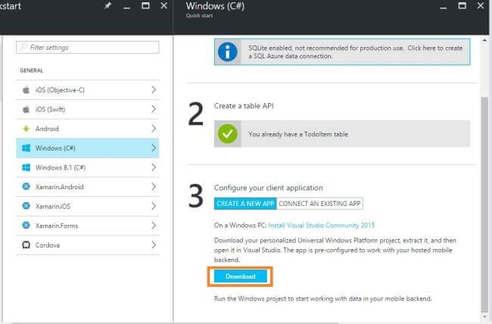Close the Windows (C#) blade
The height and width of the screenshot is (324, 492).
pos(481,5)
